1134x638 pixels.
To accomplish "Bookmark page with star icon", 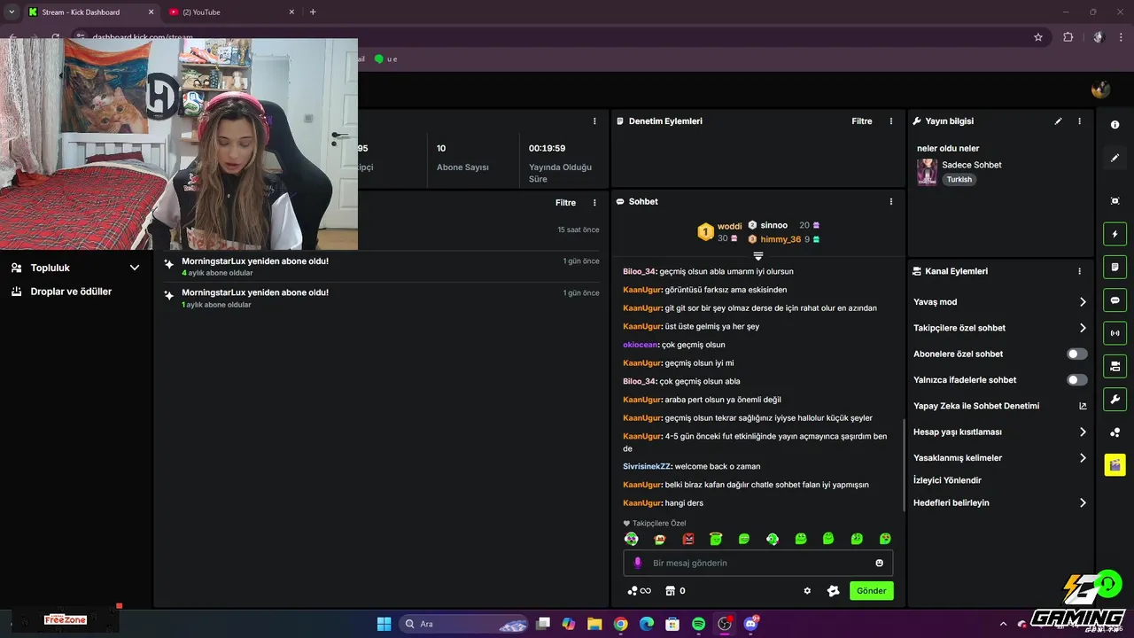I will click(x=1038, y=37).
